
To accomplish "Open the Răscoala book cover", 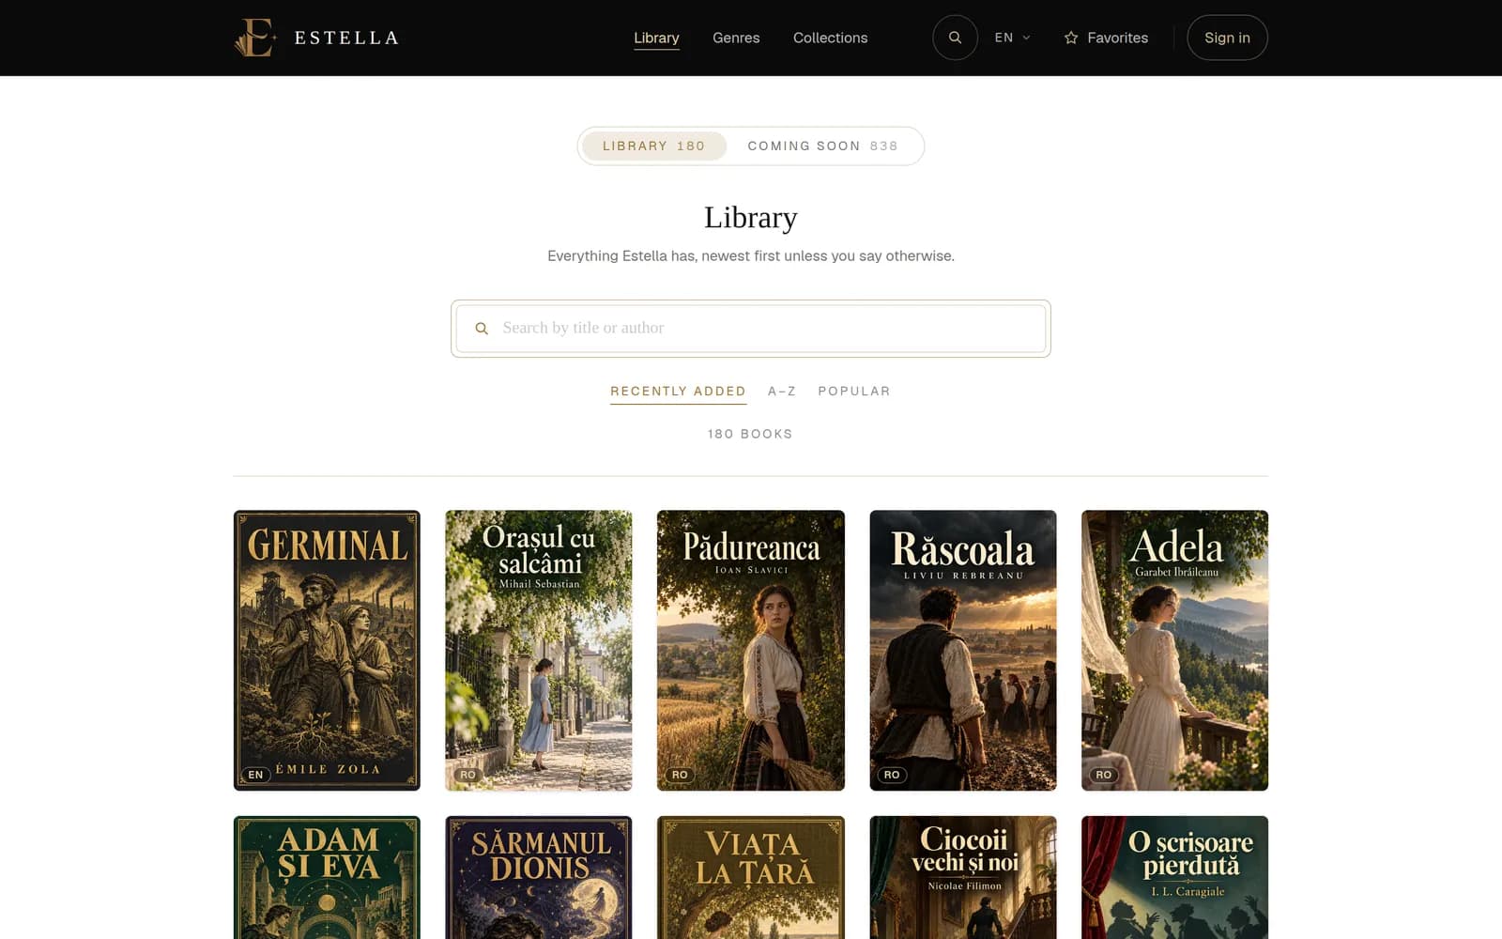I will click(x=963, y=650).
